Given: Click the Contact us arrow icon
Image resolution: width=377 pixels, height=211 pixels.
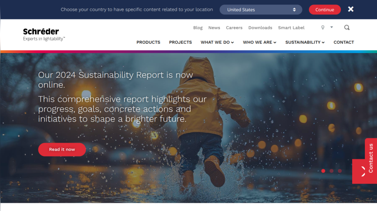Looking at the screenshot, I should [x=362, y=171].
